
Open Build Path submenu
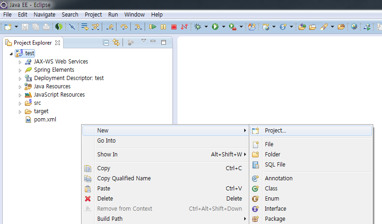pyautogui.click(x=165, y=218)
